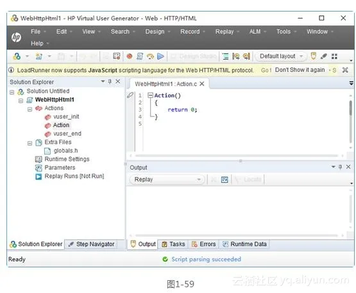Image resolution: width=356 pixels, height=293 pixels.
Task: Switch to the Step Navigator tab
Action: [x=91, y=244]
